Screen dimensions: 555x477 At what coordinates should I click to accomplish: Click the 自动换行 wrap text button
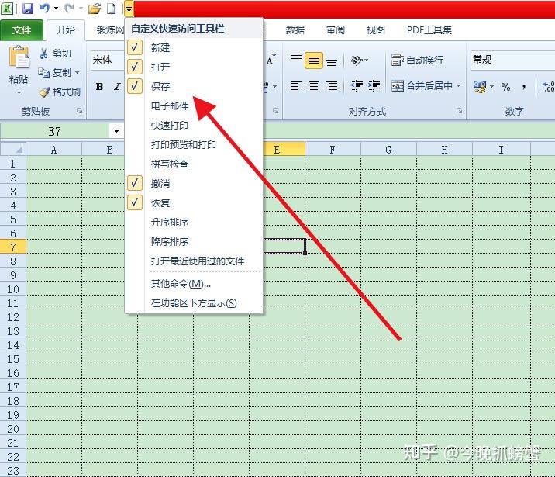pos(417,60)
